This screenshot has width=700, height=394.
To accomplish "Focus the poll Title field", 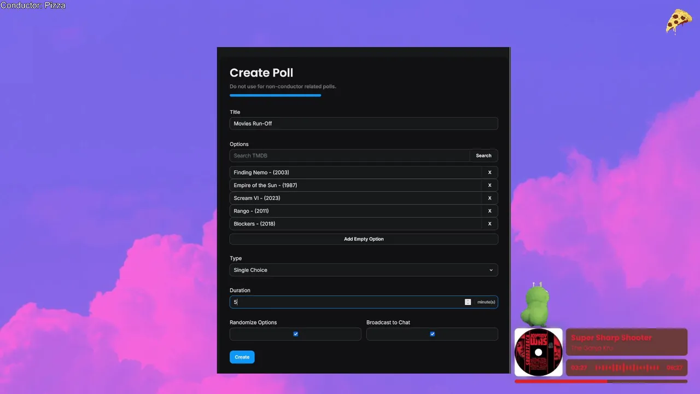I will [x=364, y=124].
